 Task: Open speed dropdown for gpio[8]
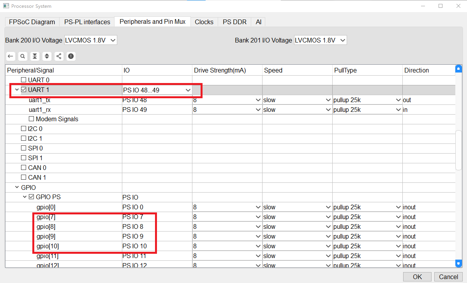point(297,226)
